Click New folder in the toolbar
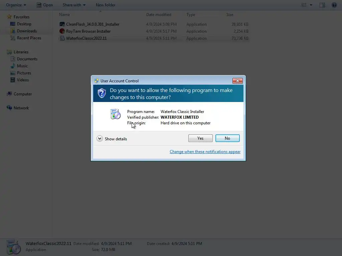Screen dimensions: 342x256 pos(105,5)
